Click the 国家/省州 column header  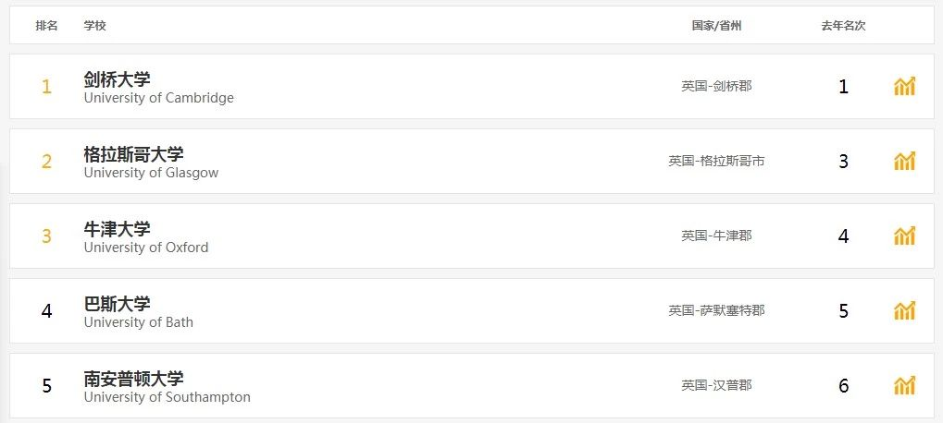pyautogui.click(x=716, y=26)
